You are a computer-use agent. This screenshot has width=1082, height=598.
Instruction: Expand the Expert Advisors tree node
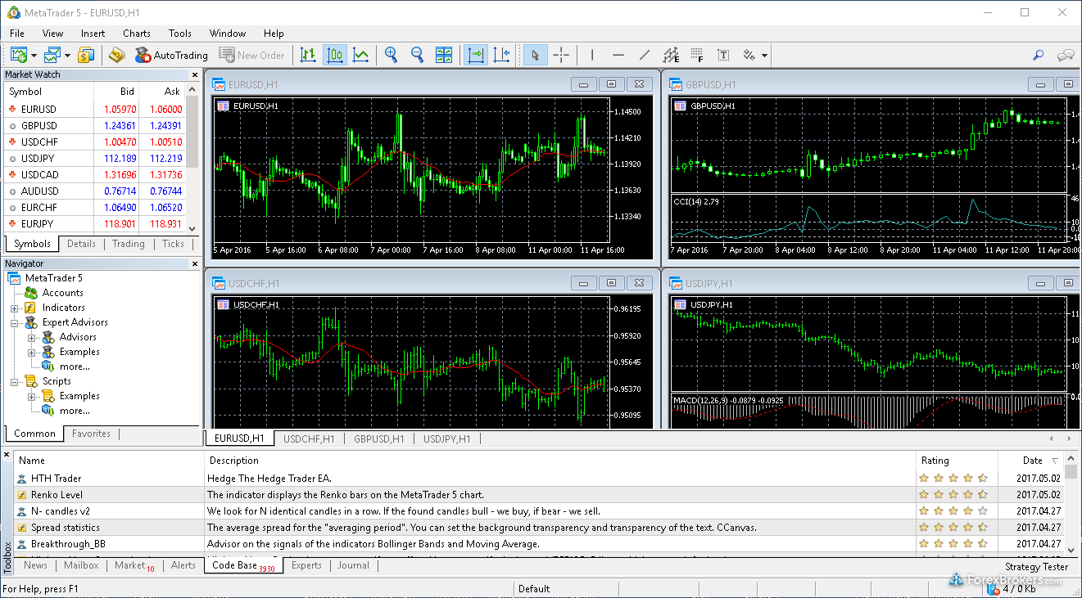(14, 321)
